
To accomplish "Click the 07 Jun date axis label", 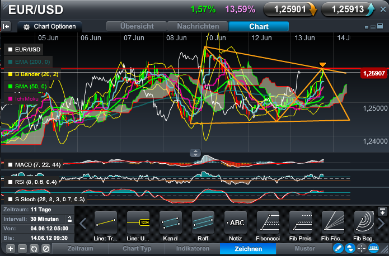I will pyautogui.click(x=134, y=38).
